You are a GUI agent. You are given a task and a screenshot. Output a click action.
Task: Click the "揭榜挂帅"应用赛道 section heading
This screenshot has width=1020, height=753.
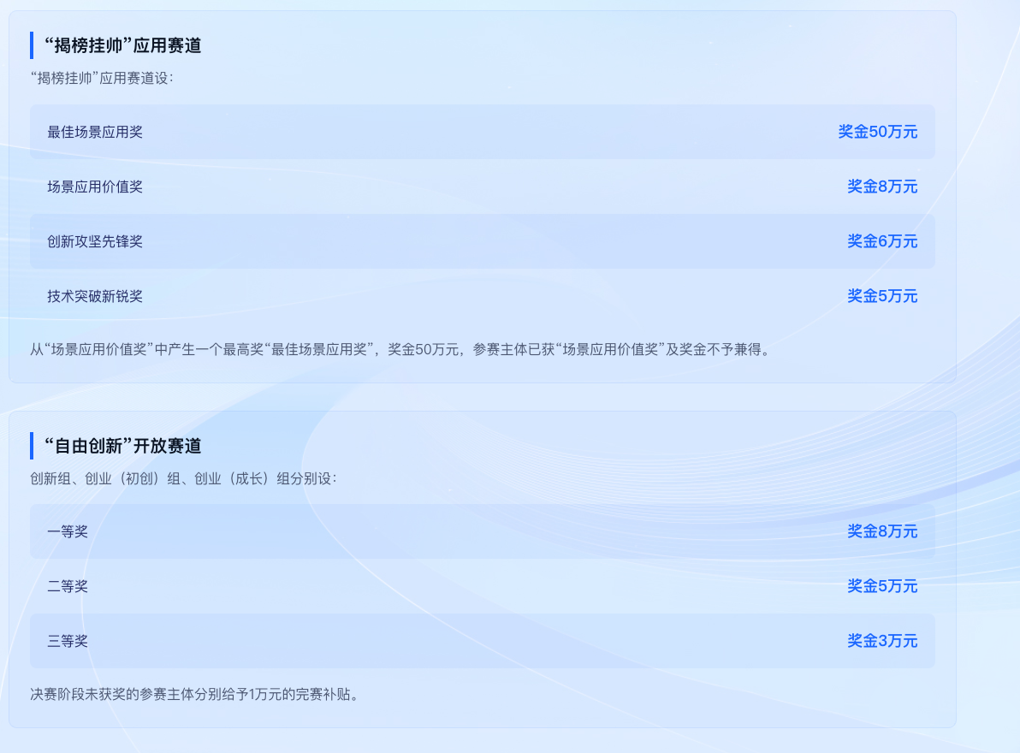(123, 45)
